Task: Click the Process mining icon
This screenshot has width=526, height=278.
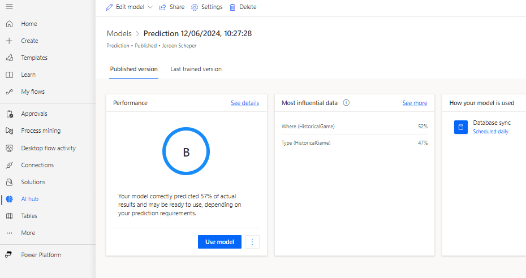Action: (10, 131)
